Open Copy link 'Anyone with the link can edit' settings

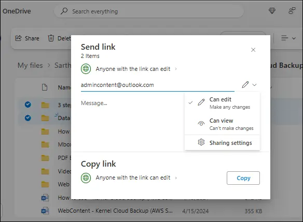point(136,177)
